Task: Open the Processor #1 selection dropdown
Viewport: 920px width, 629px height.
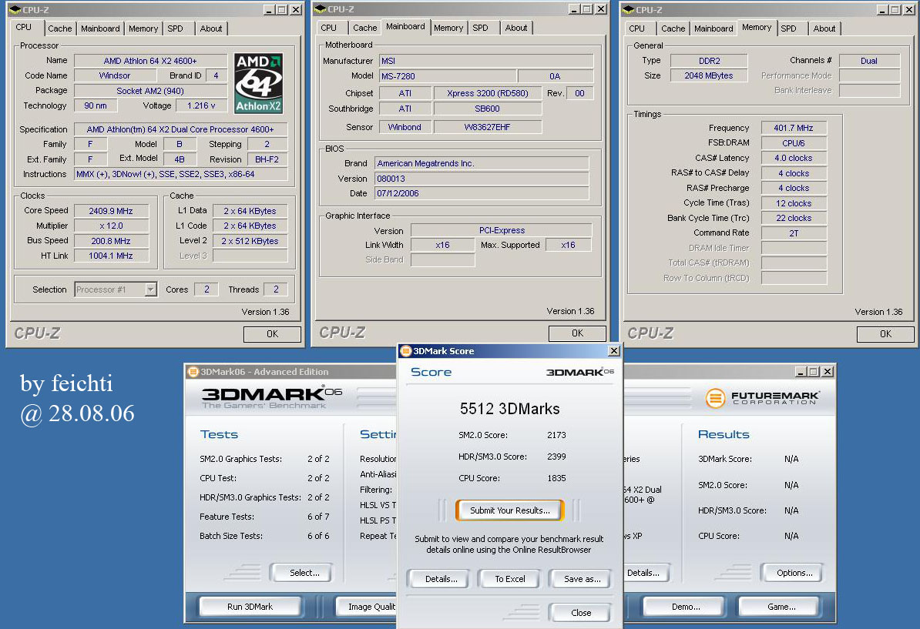Action: click(x=151, y=289)
